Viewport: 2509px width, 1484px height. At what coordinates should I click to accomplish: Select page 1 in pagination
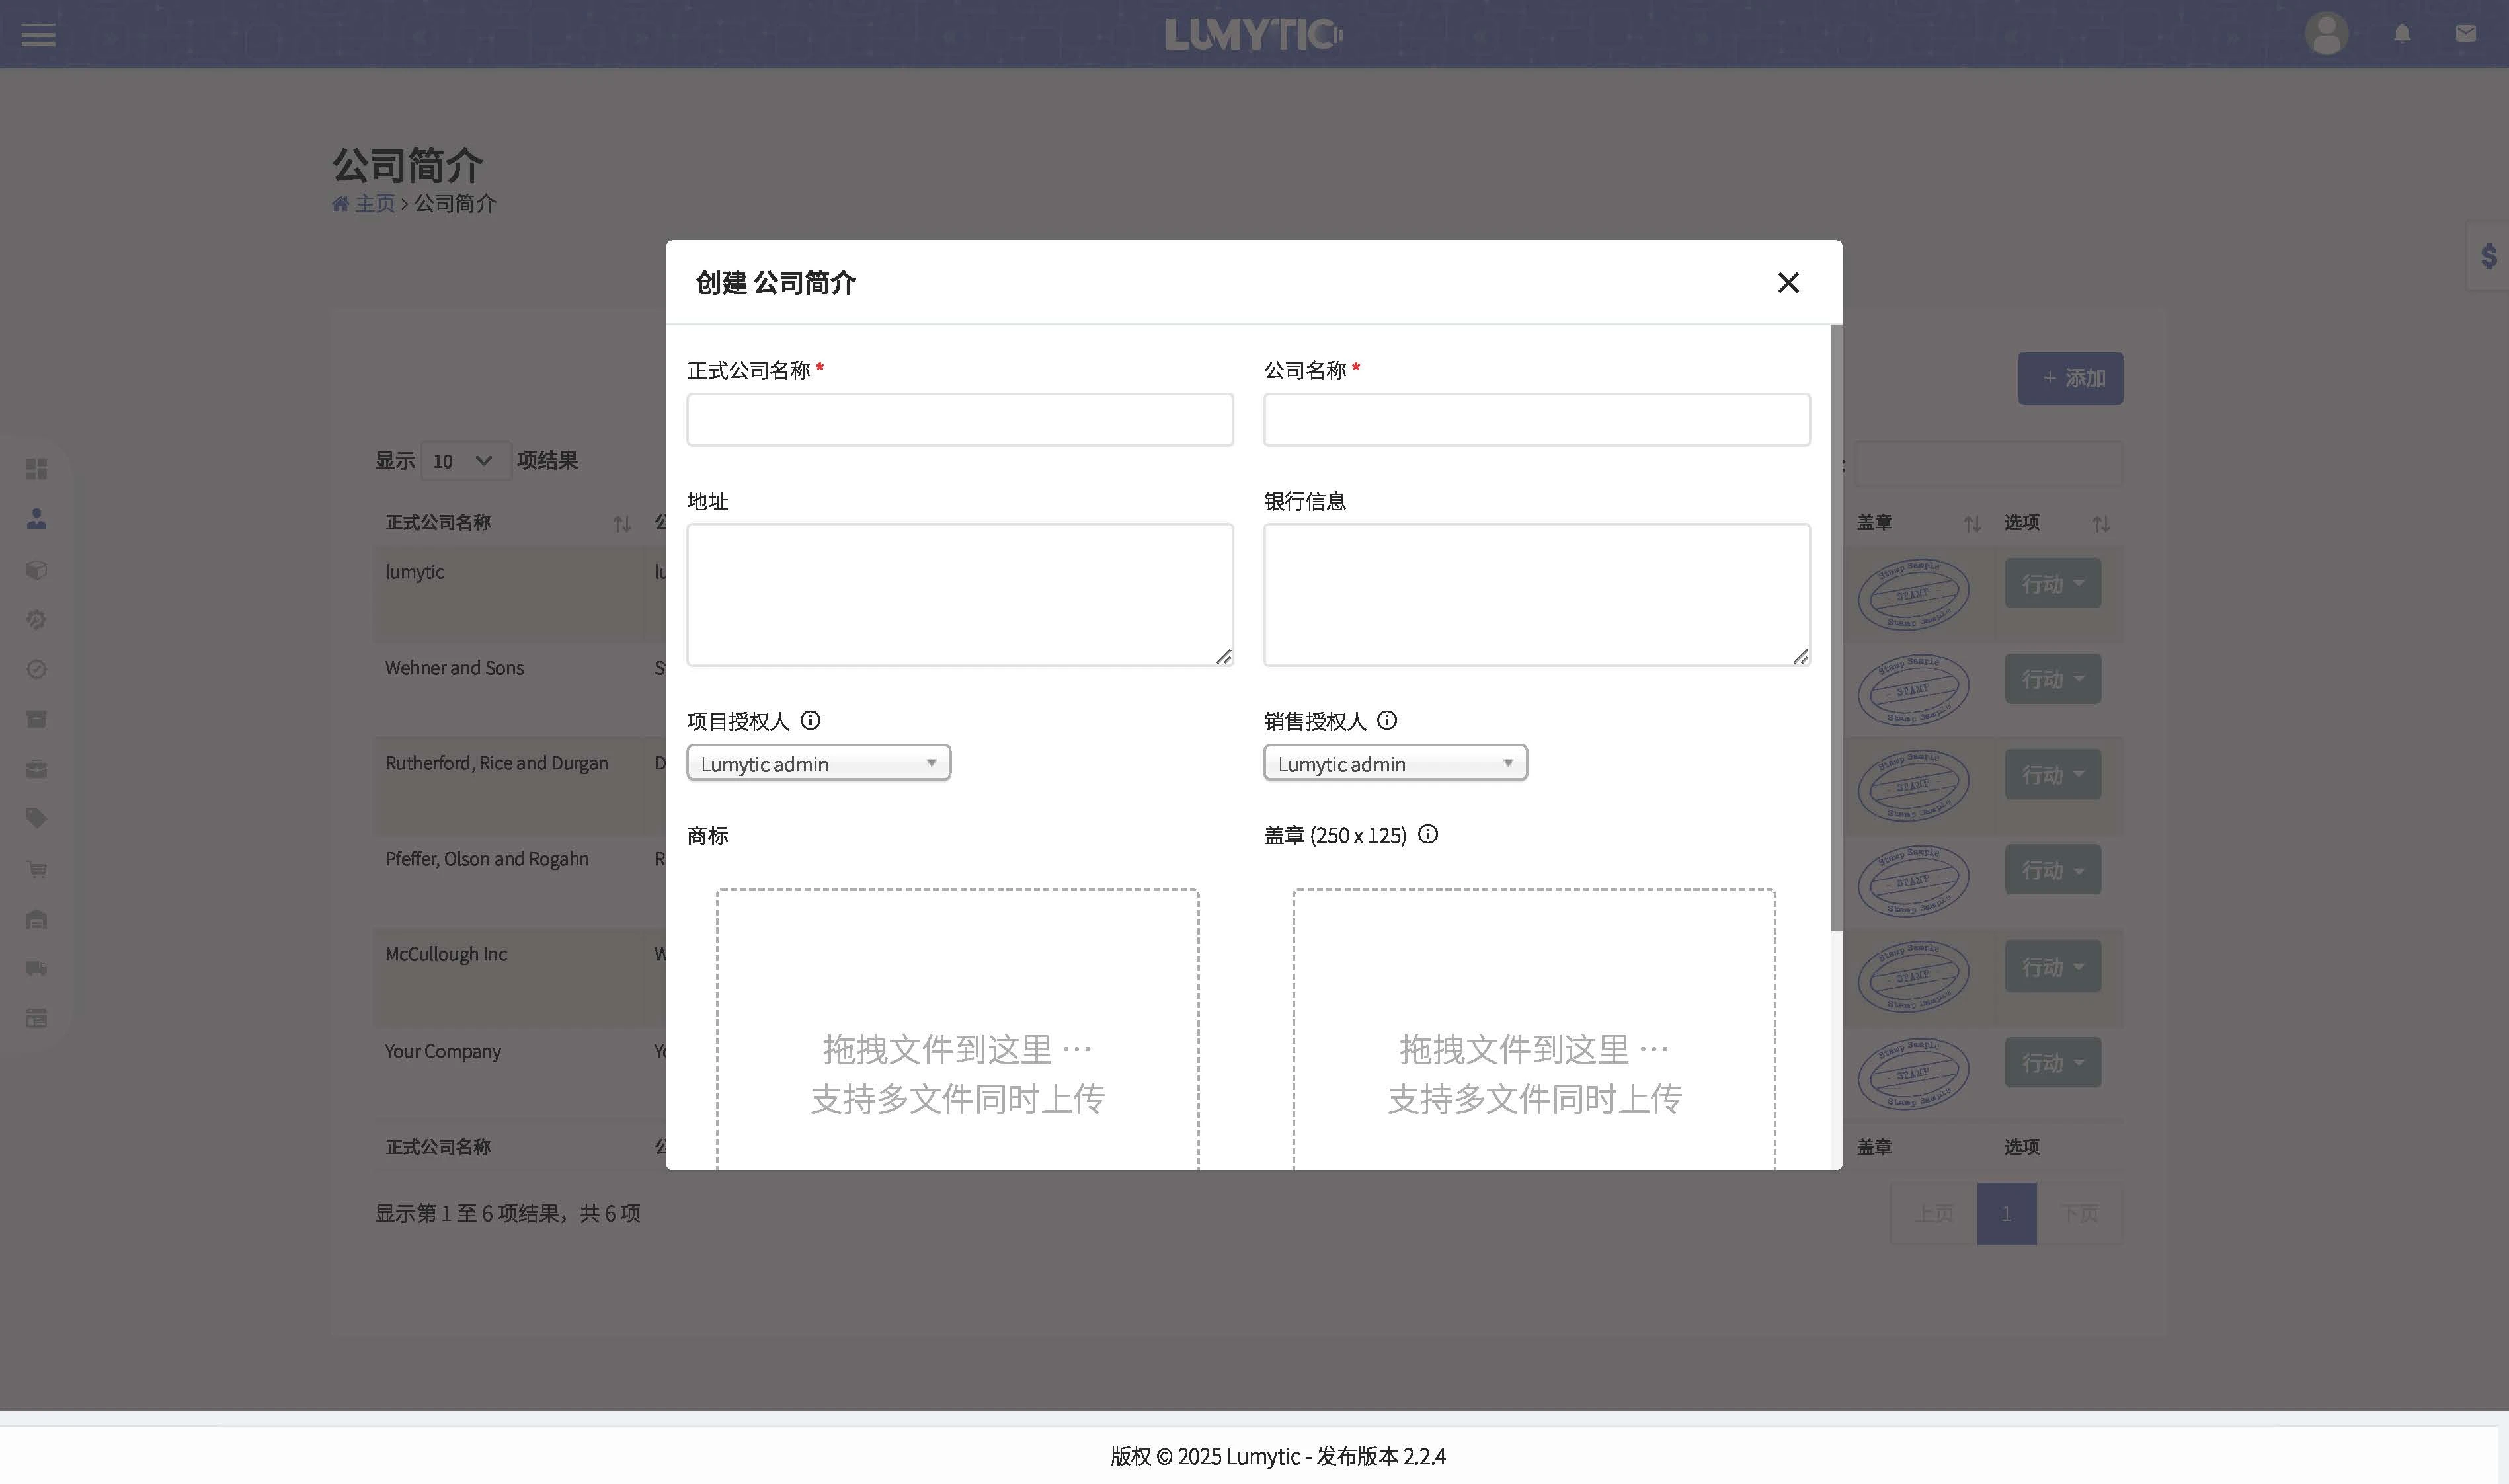pyautogui.click(x=2006, y=1212)
